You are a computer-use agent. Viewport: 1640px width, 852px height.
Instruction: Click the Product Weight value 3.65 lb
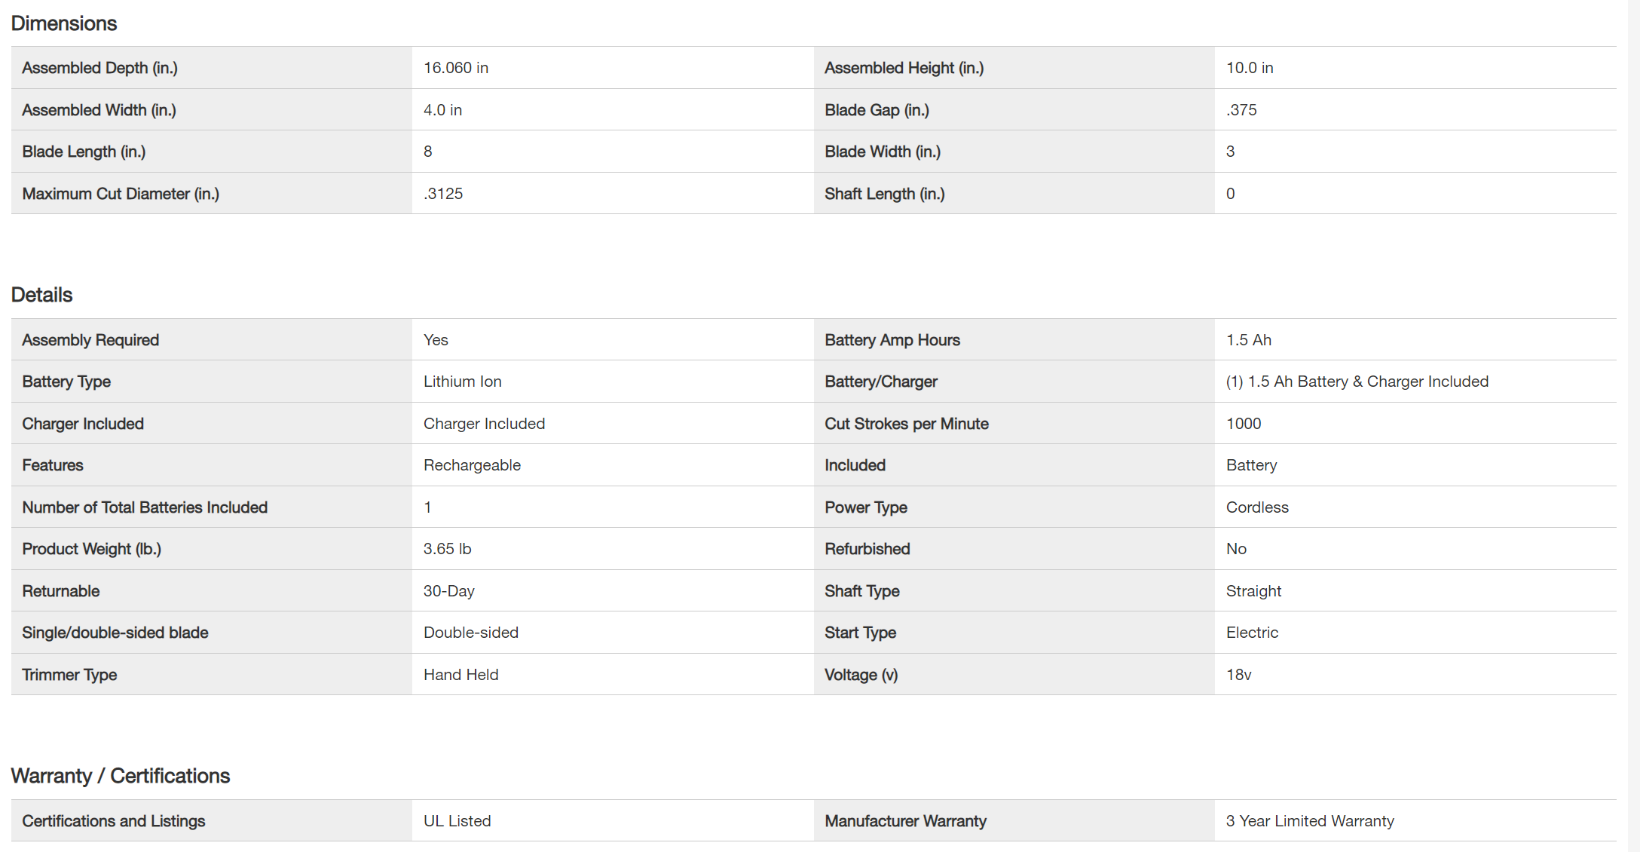click(447, 549)
